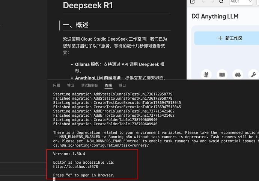Open the Discord icon in AnythingLLM

[238, 75]
